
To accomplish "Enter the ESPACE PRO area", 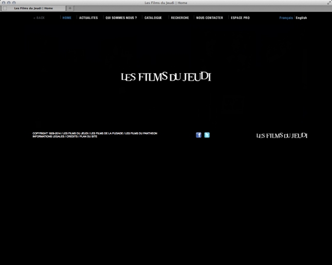I will [241, 18].
